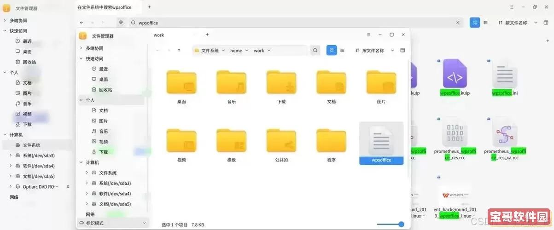
Task: Go up one directory in front window
Action: (179, 50)
